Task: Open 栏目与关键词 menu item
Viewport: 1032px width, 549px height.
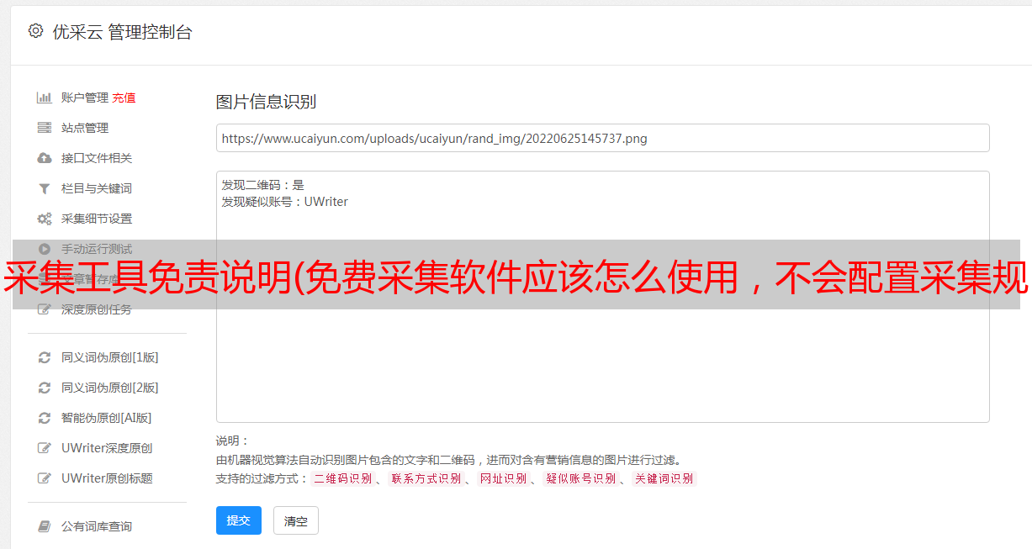Action: tap(97, 188)
